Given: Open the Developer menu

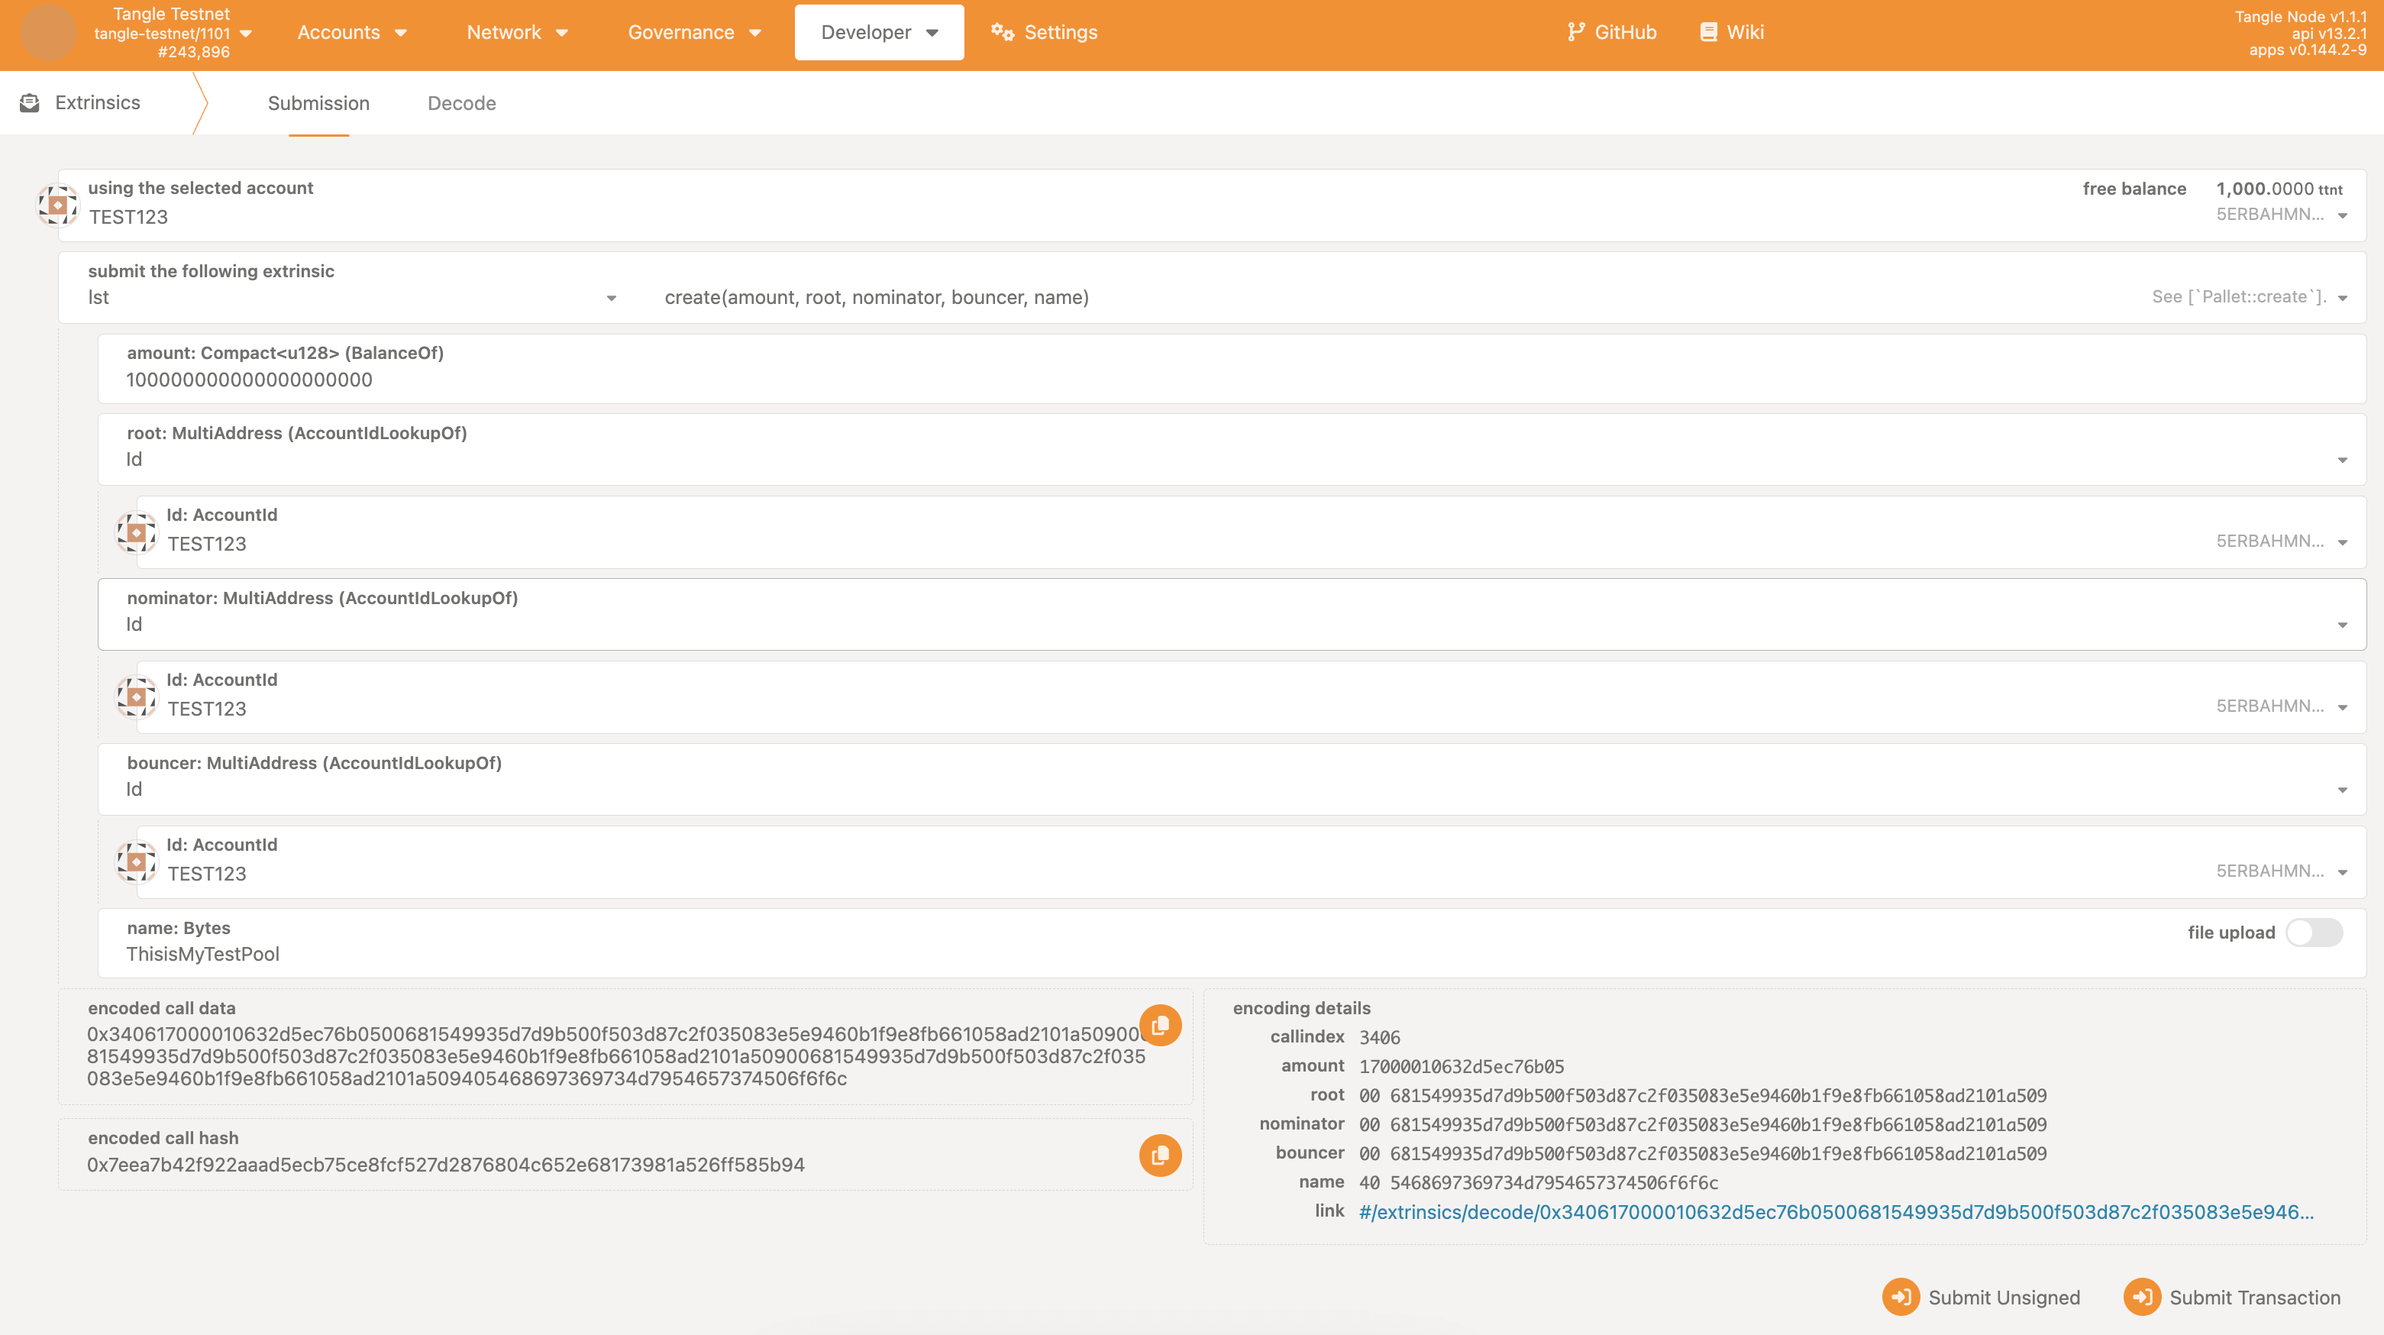Looking at the screenshot, I should 878,32.
